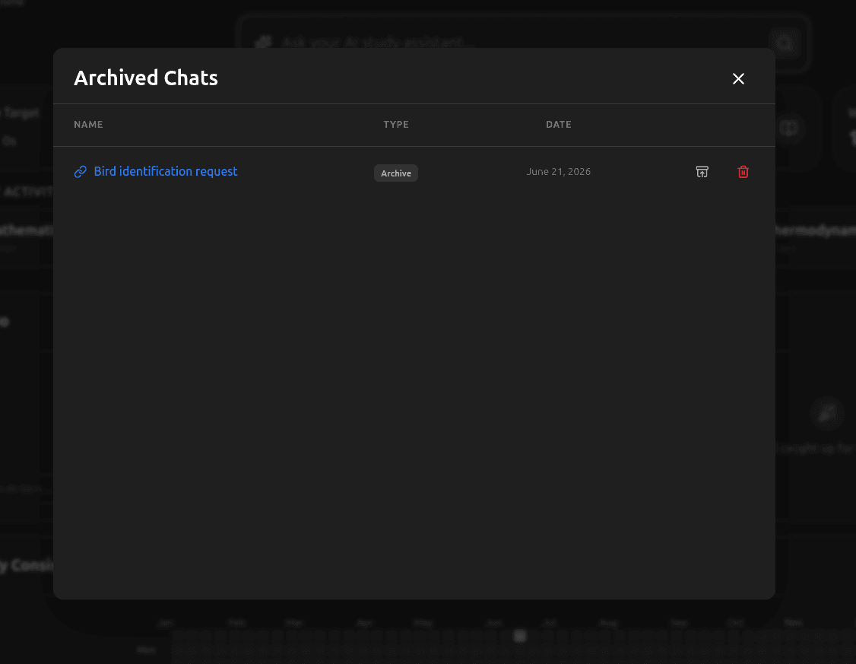
Task: Open the Bird identification request chat link
Action: click(166, 171)
